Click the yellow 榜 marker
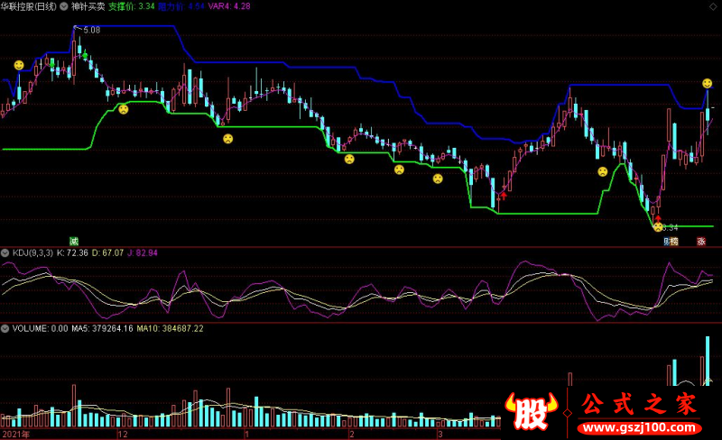Screen dimensions: 722x440 click(674, 241)
